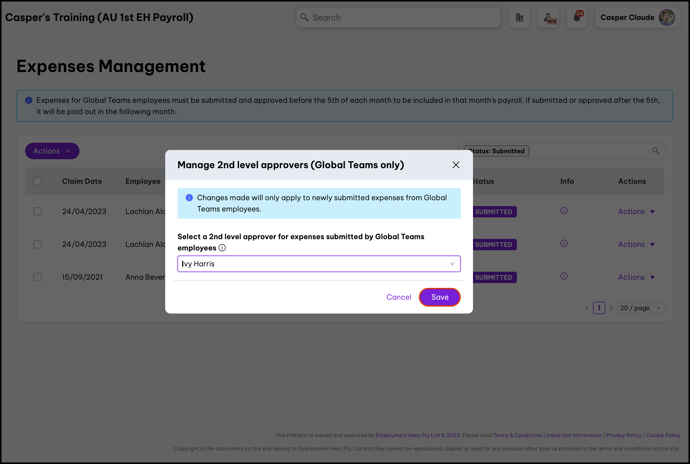Click info icon beside employees label
Viewport: 690px width, 464px height.
pos(222,248)
